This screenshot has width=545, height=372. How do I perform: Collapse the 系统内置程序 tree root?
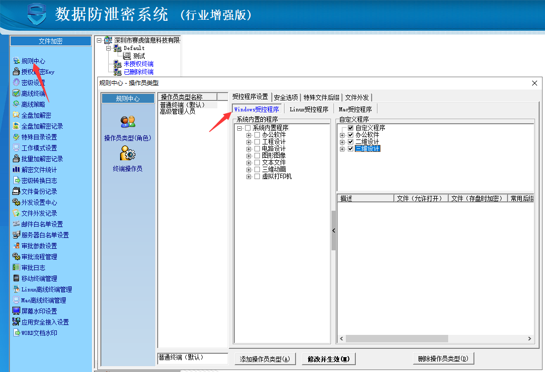(x=239, y=128)
